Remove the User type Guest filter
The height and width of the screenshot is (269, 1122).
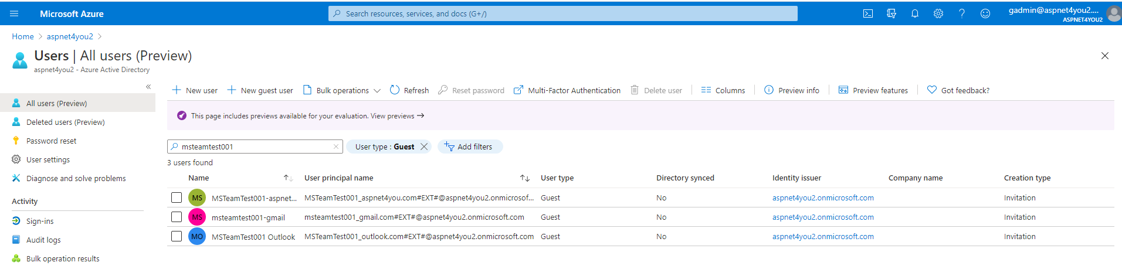(424, 147)
